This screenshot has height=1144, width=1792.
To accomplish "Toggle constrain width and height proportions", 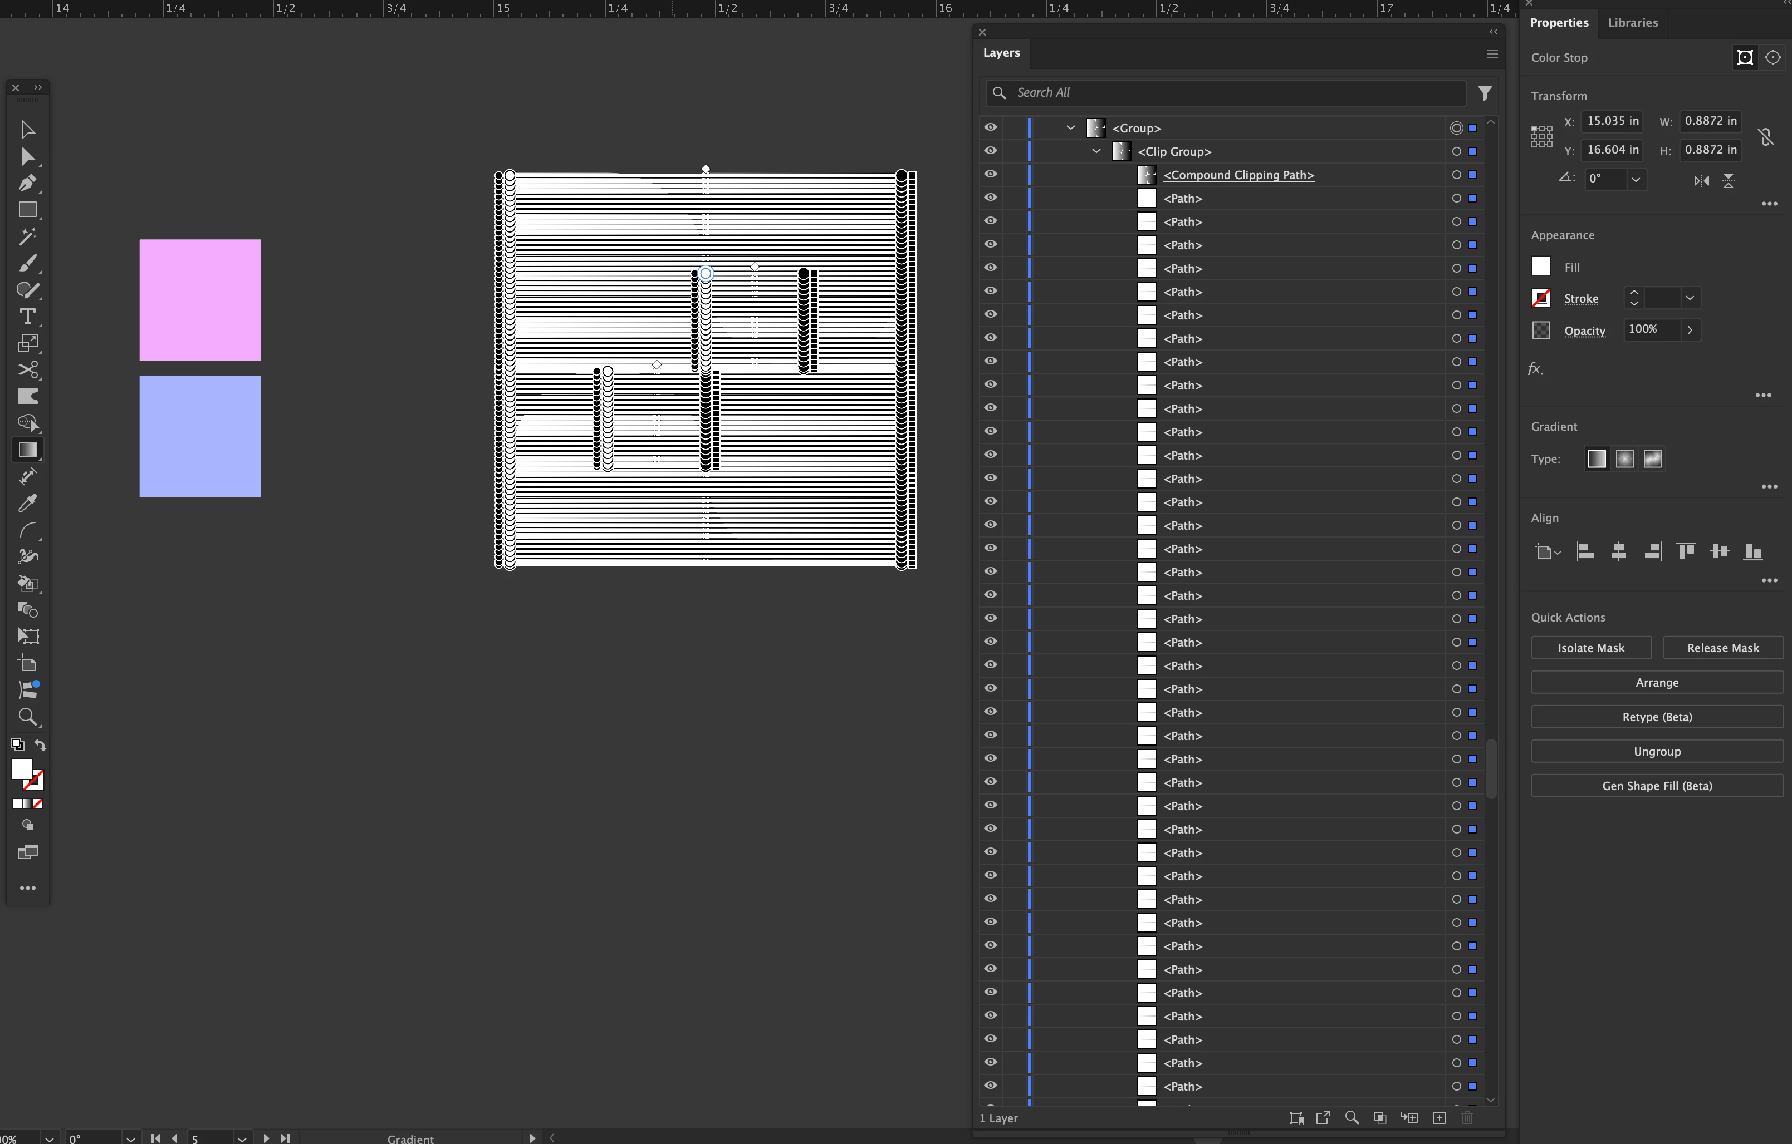I will [1766, 137].
